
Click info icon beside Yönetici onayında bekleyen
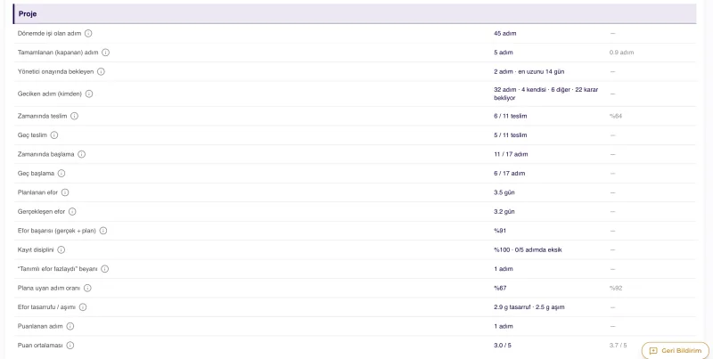101,71
